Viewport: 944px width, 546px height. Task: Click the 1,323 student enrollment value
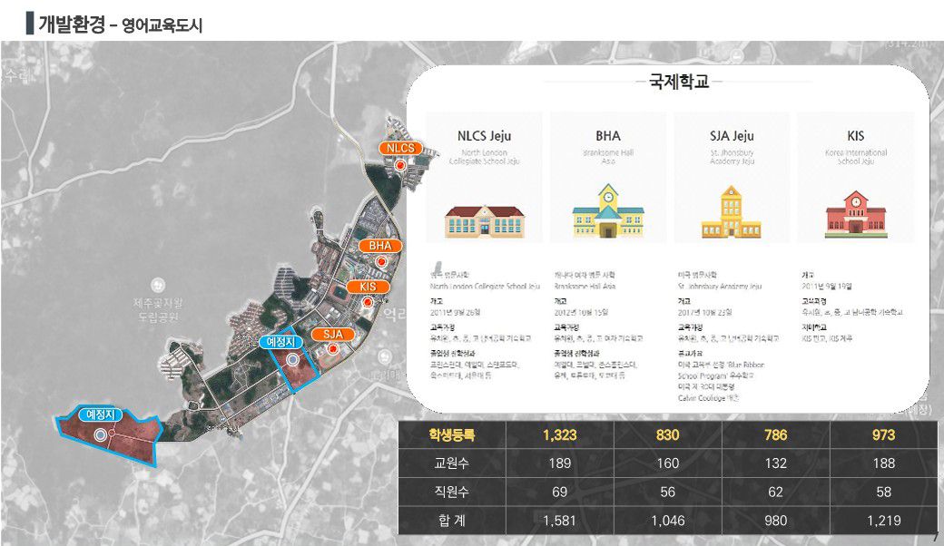pos(560,434)
